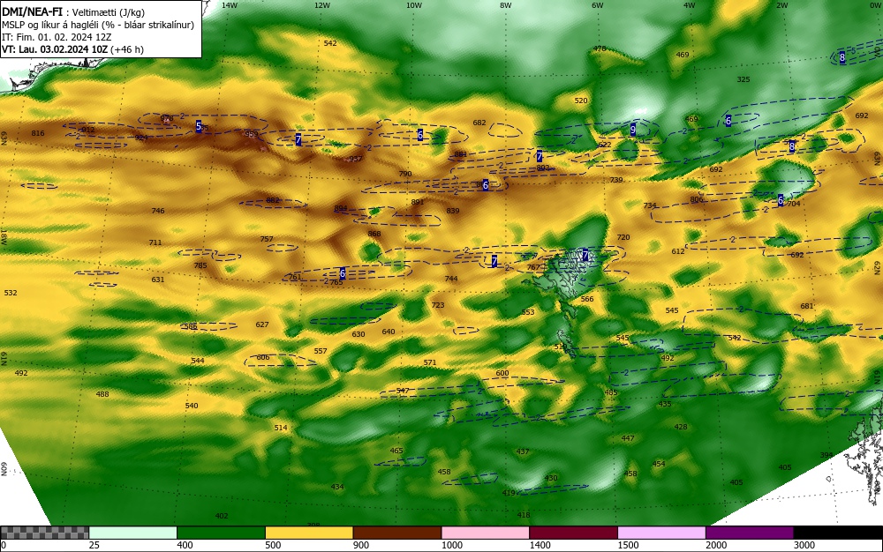This screenshot has width=883, height=552.
Task: Click the CAPE value '402'
Action: (x=222, y=517)
